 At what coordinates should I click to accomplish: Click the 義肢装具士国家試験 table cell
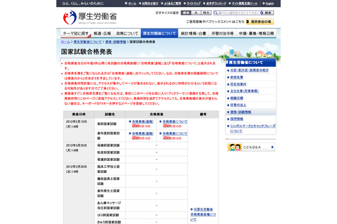click(110, 181)
